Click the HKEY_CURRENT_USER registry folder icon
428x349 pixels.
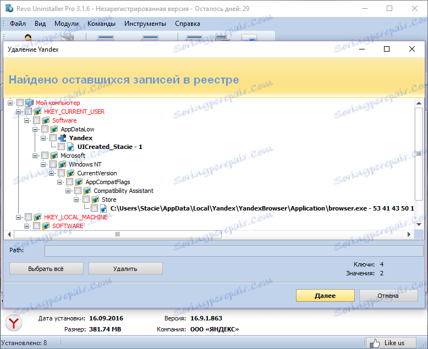pos(37,112)
